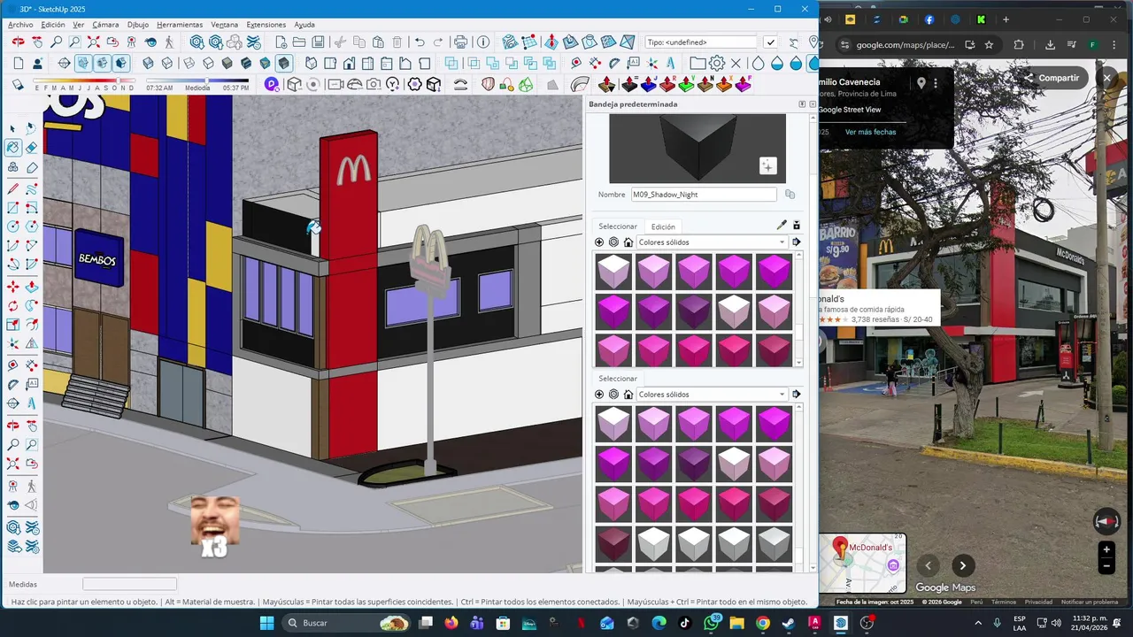Click the Windows taskbar Buscar search box
The image size is (1133, 637).
(x=347, y=623)
